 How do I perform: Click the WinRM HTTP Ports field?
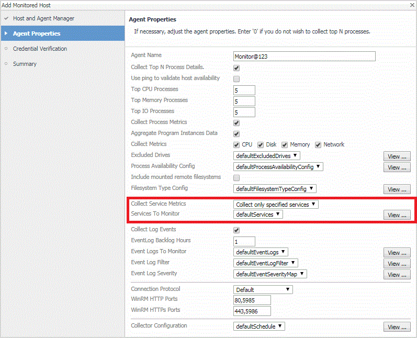pyautogui.click(x=252, y=300)
